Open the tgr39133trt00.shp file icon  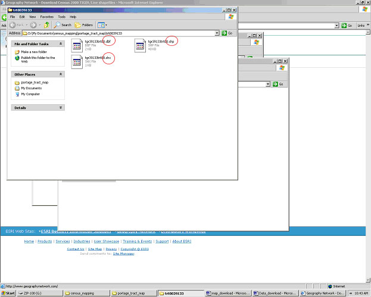pyautogui.click(x=140, y=45)
